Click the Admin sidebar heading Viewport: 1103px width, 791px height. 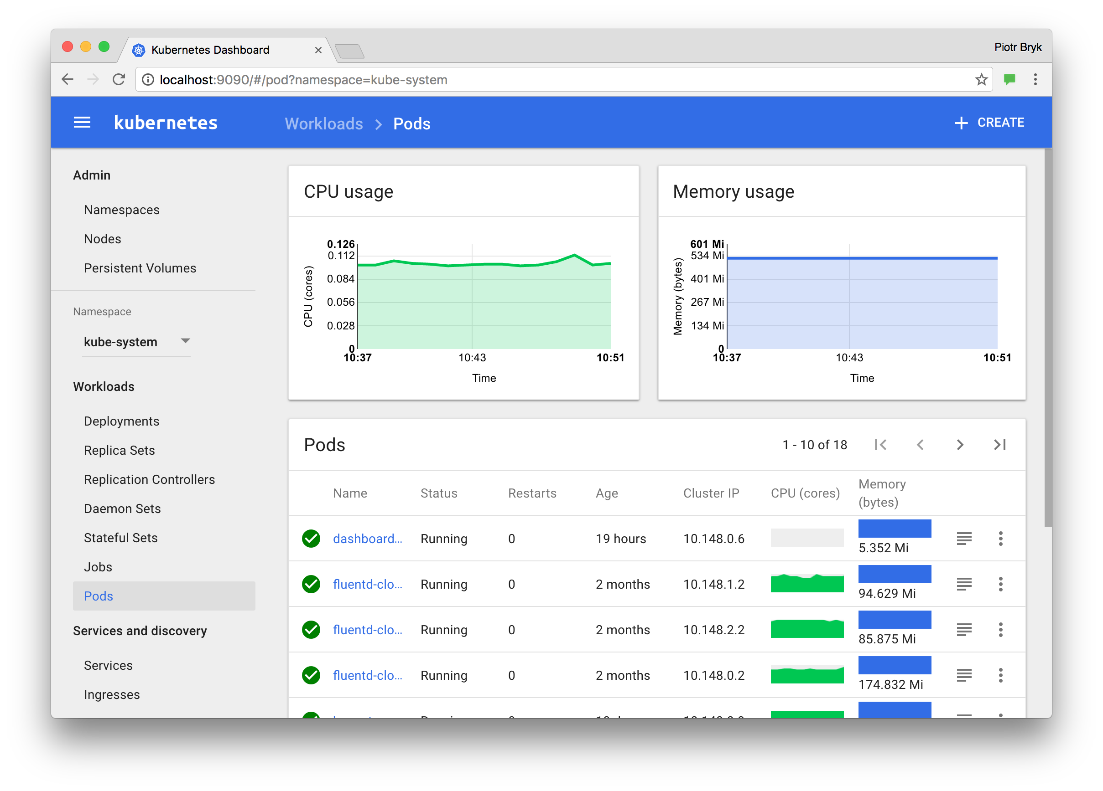(91, 175)
